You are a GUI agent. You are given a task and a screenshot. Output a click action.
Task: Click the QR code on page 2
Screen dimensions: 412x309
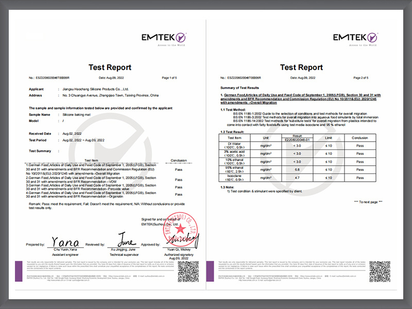[380, 271]
